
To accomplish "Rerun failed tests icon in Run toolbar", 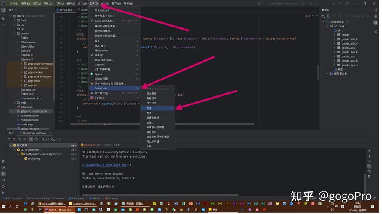I will coord(14,140).
